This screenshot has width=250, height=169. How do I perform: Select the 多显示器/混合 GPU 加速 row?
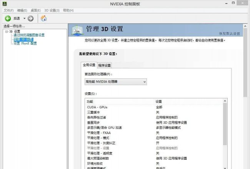coord(154,128)
